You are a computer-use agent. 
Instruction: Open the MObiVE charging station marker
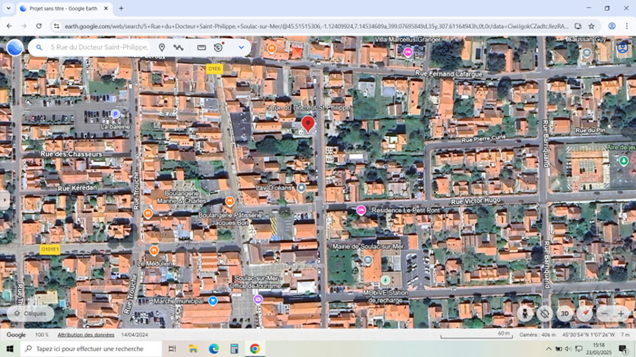point(385,280)
